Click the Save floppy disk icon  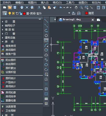pos(15,8)
